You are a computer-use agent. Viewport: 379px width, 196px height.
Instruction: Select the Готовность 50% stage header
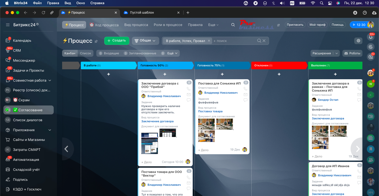point(166,65)
